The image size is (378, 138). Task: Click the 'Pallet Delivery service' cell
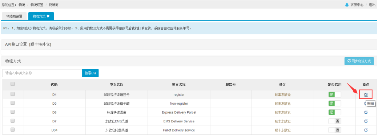(179, 130)
